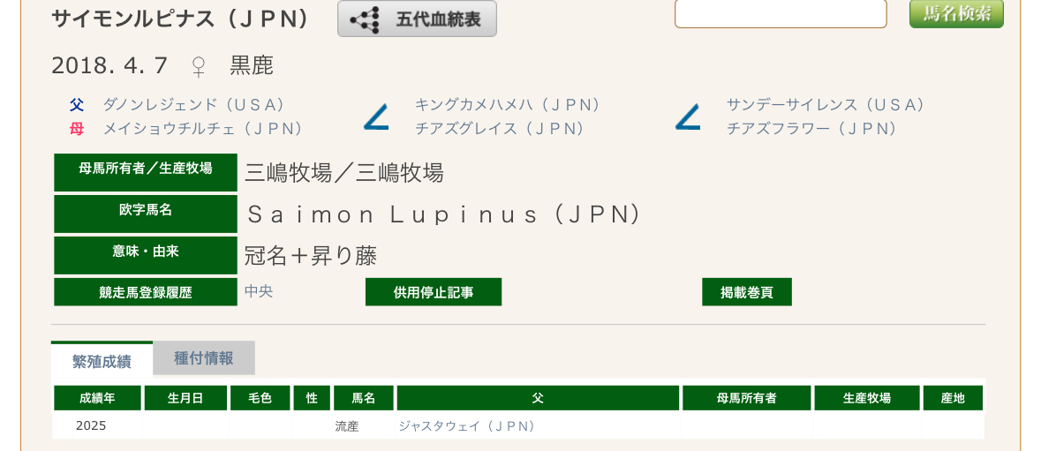1041x451 pixels.
Task: Open チアズグレイス (JPN) link
Action: (x=500, y=129)
